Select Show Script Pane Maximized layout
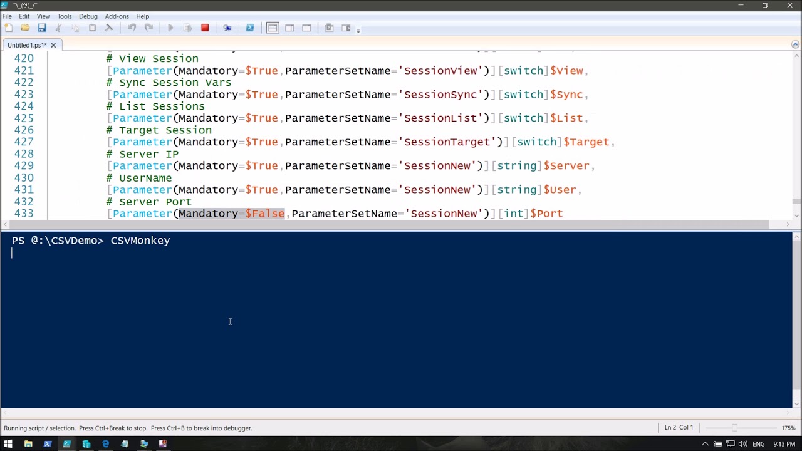This screenshot has width=802, height=451. click(306, 28)
